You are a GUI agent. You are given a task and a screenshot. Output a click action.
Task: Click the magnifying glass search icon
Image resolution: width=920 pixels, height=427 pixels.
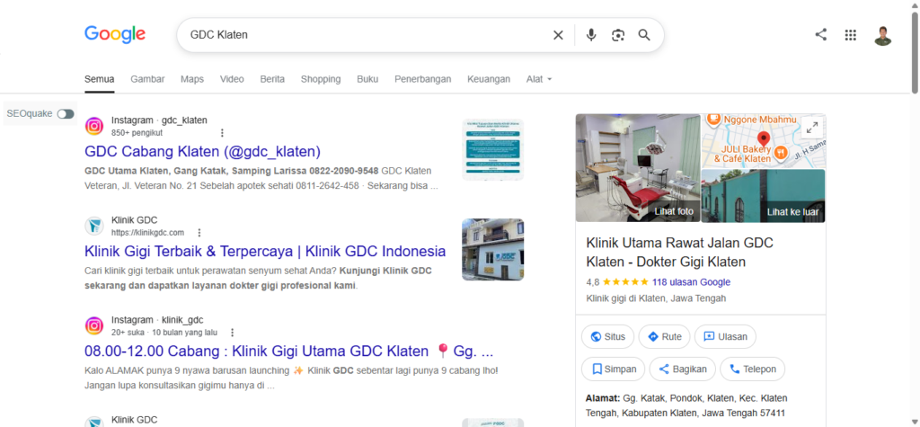[644, 35]
